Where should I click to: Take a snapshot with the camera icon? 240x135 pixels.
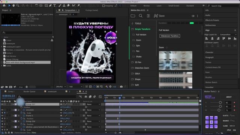pyautogui.click(x=121, y=87)
